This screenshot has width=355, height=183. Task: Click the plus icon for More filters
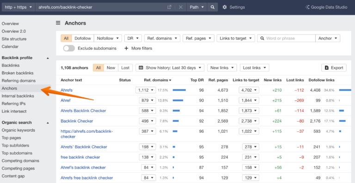point(126,48)
